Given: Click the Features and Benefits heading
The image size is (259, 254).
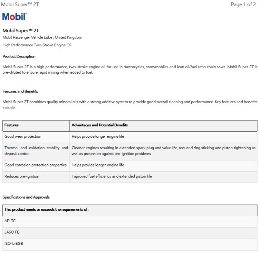Looking at the screenshot, I should pyautogui.click(x=20, y=91).
